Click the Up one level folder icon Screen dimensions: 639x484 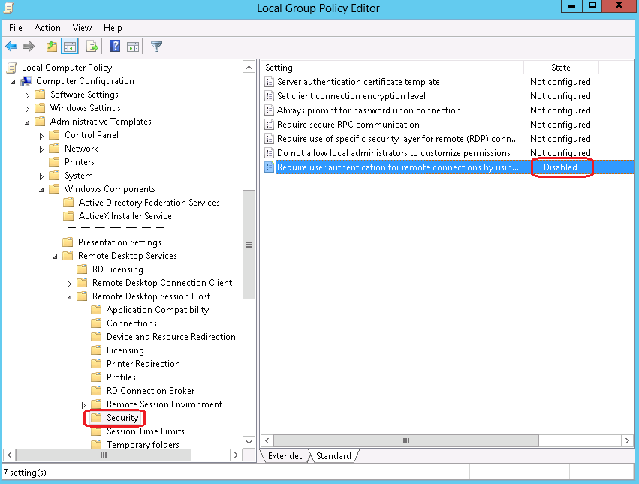pos(51,47)
